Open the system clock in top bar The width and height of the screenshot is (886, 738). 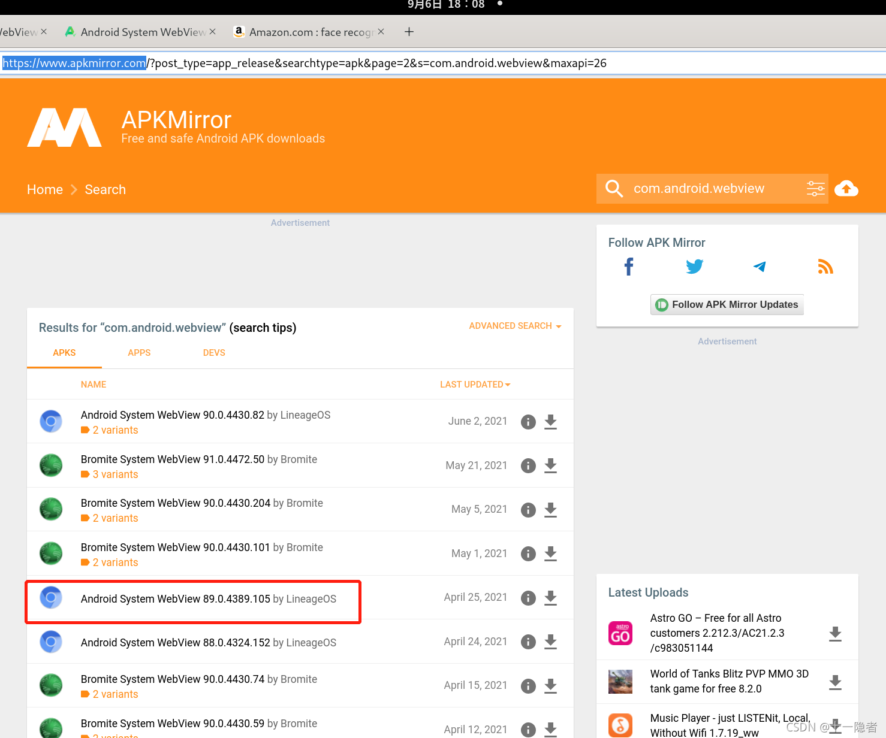tap(446, 5)
